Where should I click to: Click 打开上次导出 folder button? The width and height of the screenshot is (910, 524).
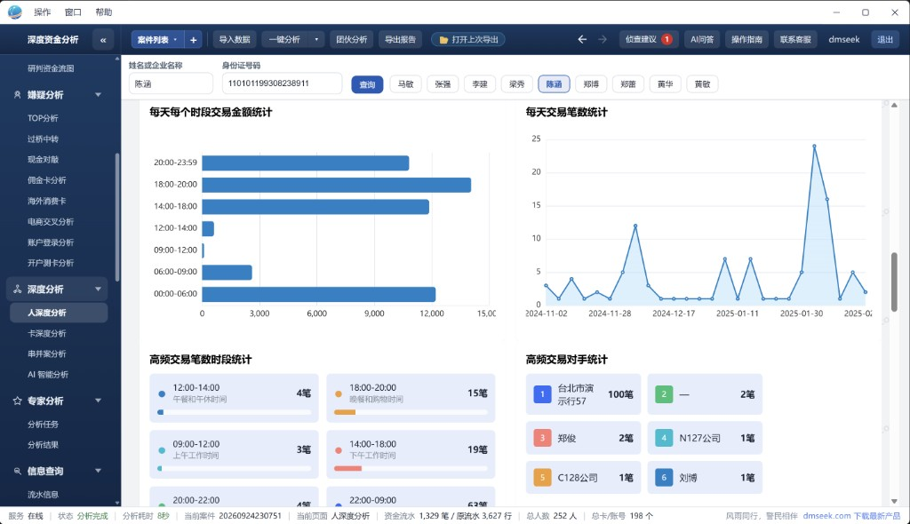click(x=468, y=39)
